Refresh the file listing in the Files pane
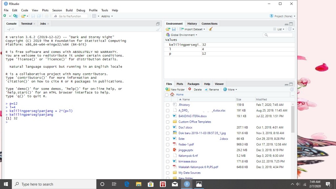336x189 pixels. 292,89
